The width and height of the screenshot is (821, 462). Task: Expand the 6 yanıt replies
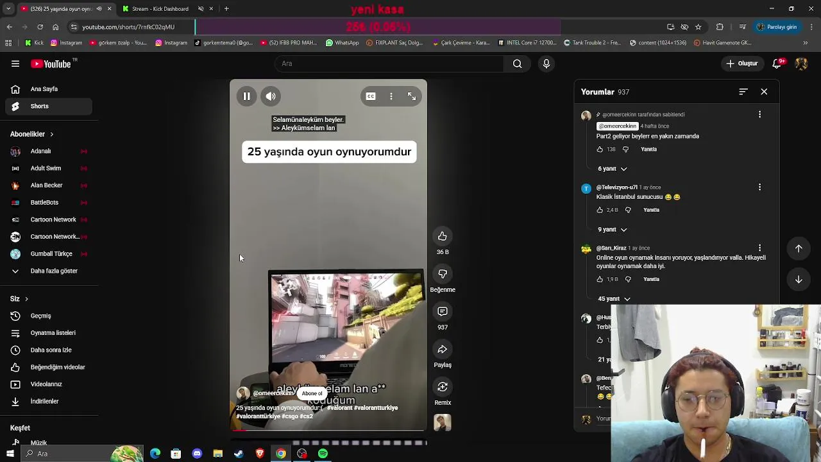pos(613,169)
